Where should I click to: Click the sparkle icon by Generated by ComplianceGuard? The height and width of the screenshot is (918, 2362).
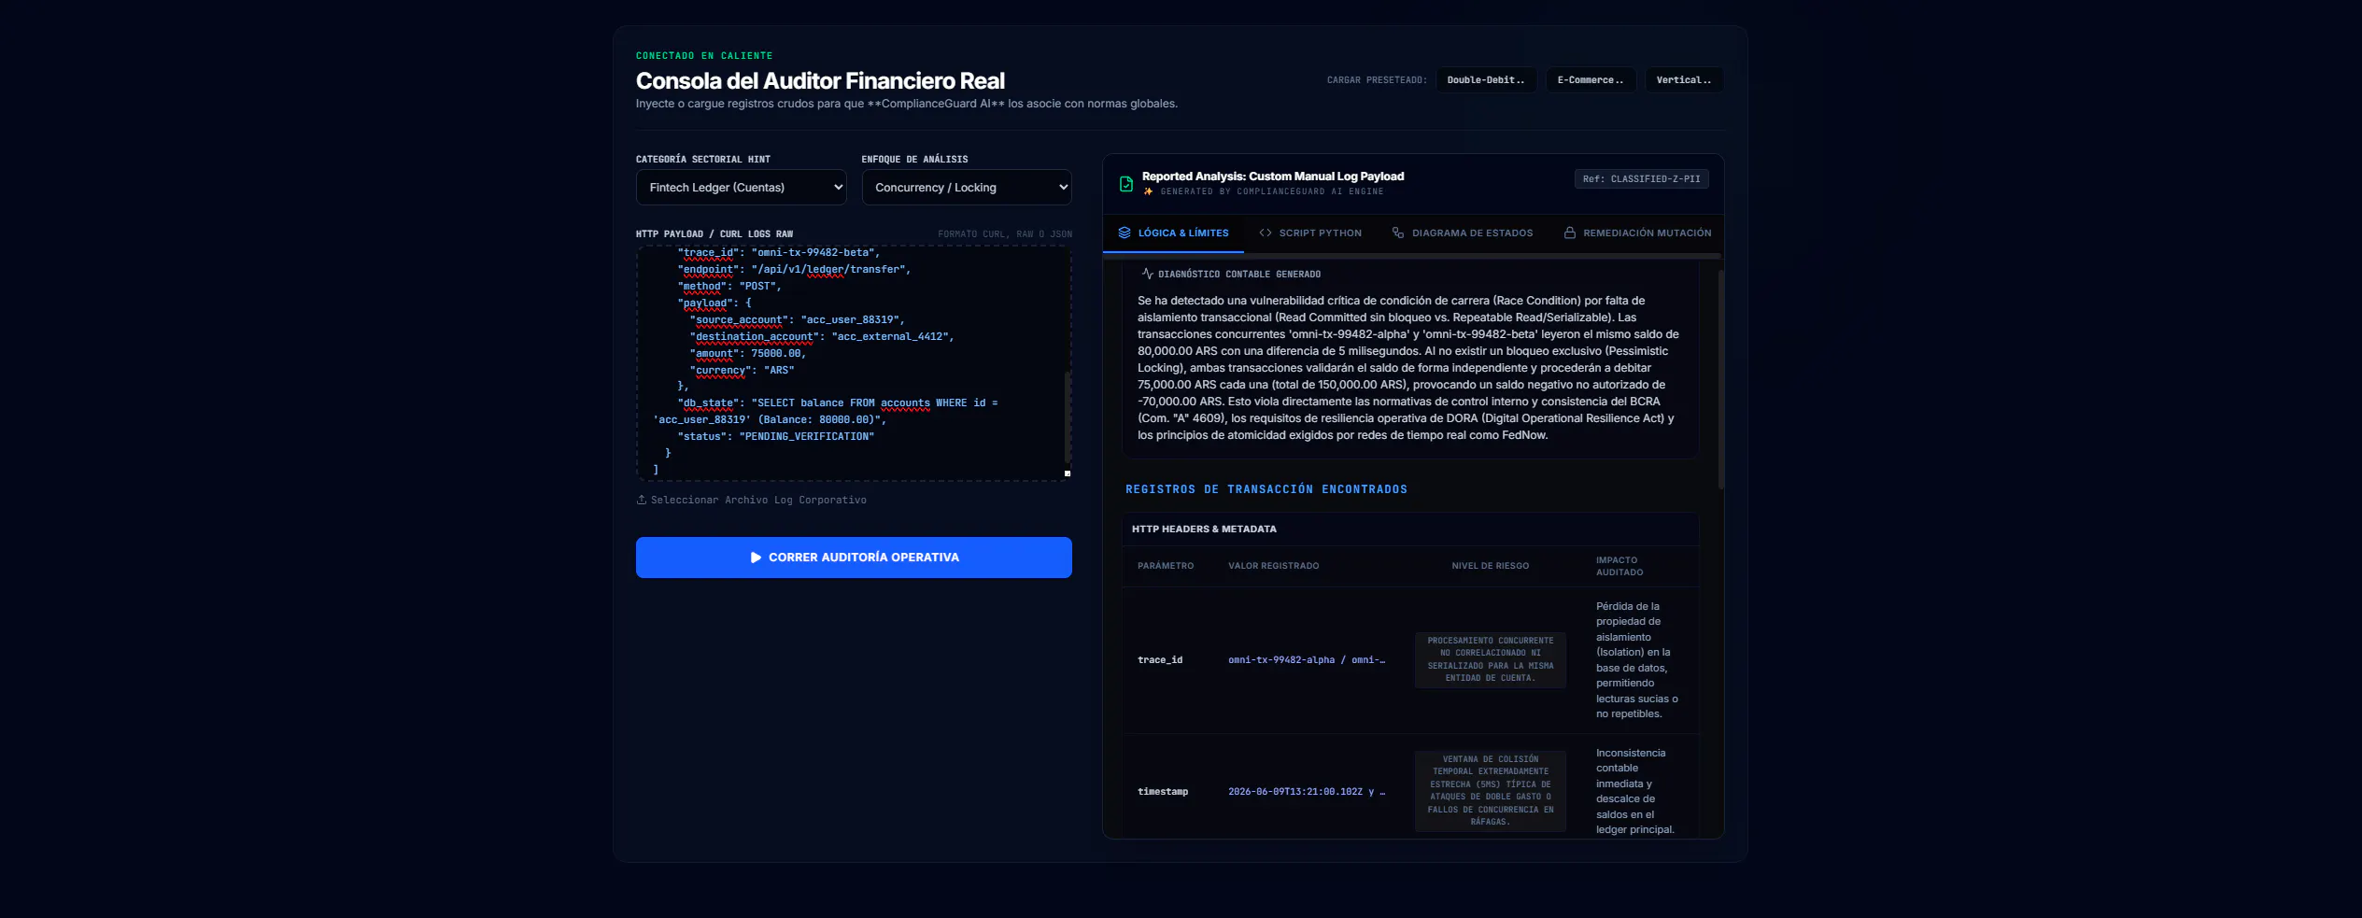(x=1148, y=191)
